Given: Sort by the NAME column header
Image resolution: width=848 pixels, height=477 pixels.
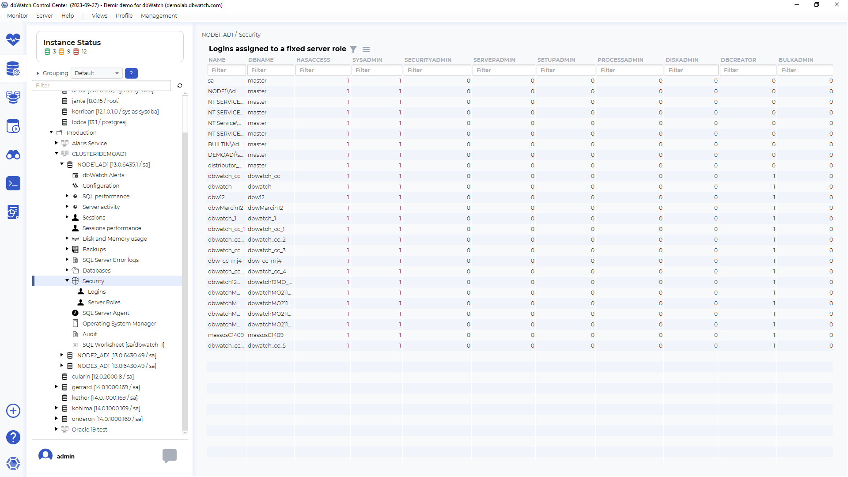Looking at the screenshot, I should [217, 60].
